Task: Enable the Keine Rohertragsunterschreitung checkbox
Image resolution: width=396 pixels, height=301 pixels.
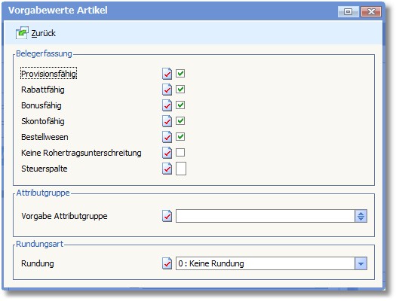Action: tap(180, 153)
